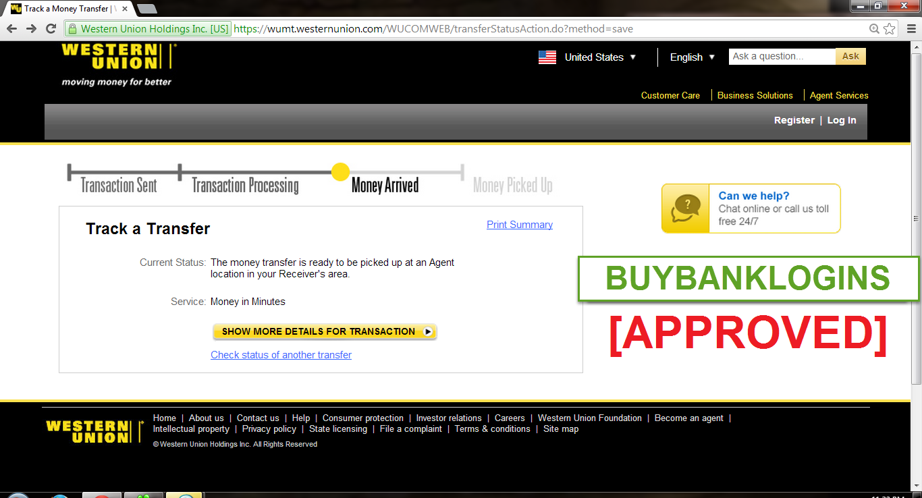
Task: Open footer About us link
Action: click(207, 418)
